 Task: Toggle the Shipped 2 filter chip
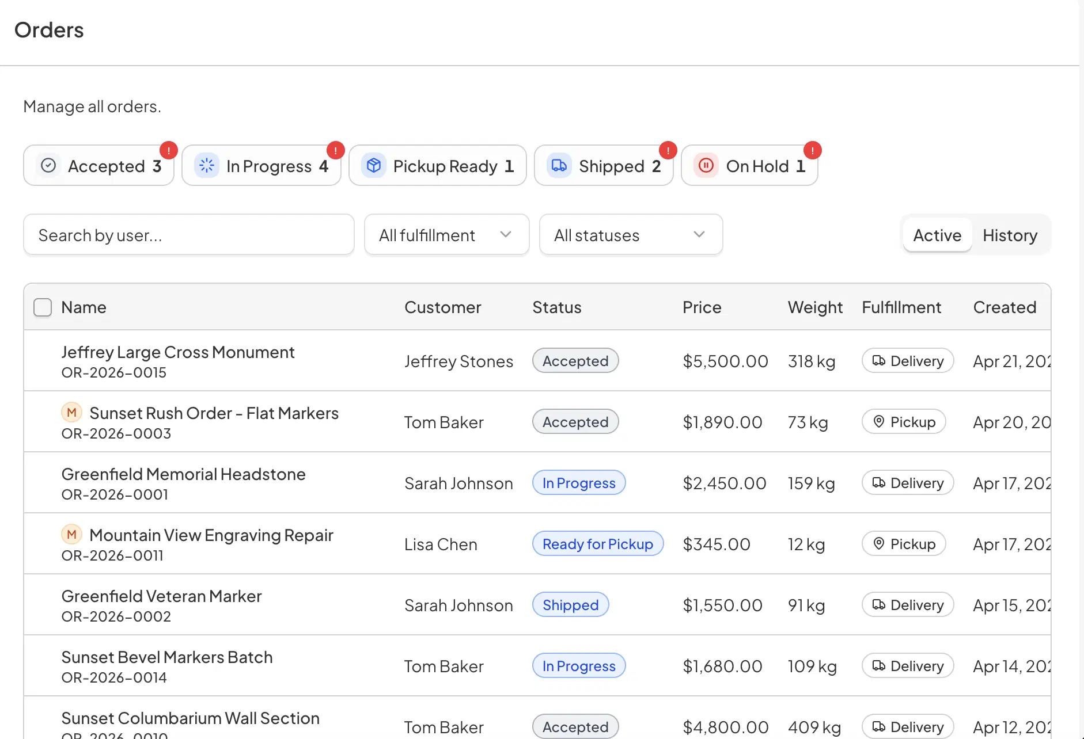(604, 165)
